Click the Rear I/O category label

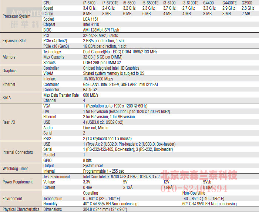(9, 122)
